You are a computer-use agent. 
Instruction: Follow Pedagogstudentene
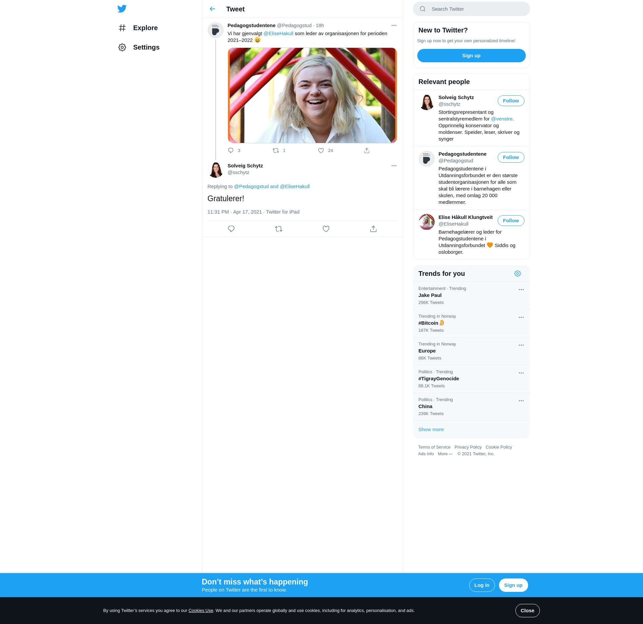click(x=511, y=157)
